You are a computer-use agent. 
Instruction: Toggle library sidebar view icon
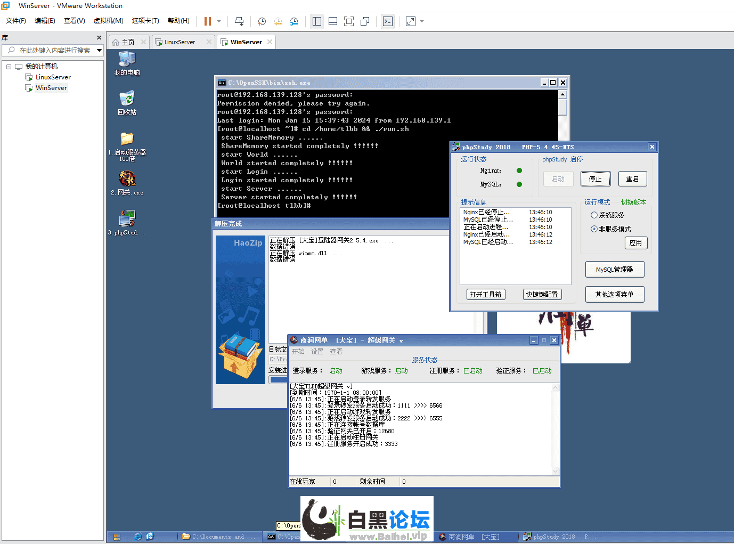317,21
